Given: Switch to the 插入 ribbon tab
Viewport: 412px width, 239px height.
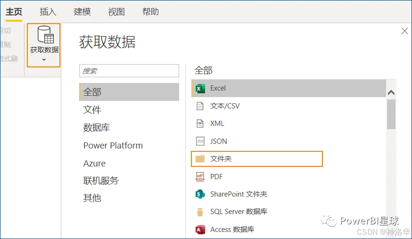Looking at the screenshot, I should [x=48, y=12].
